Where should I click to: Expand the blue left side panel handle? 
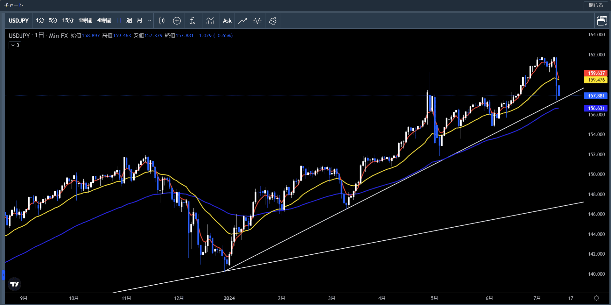pyautogui.click(x=3, y=275)
